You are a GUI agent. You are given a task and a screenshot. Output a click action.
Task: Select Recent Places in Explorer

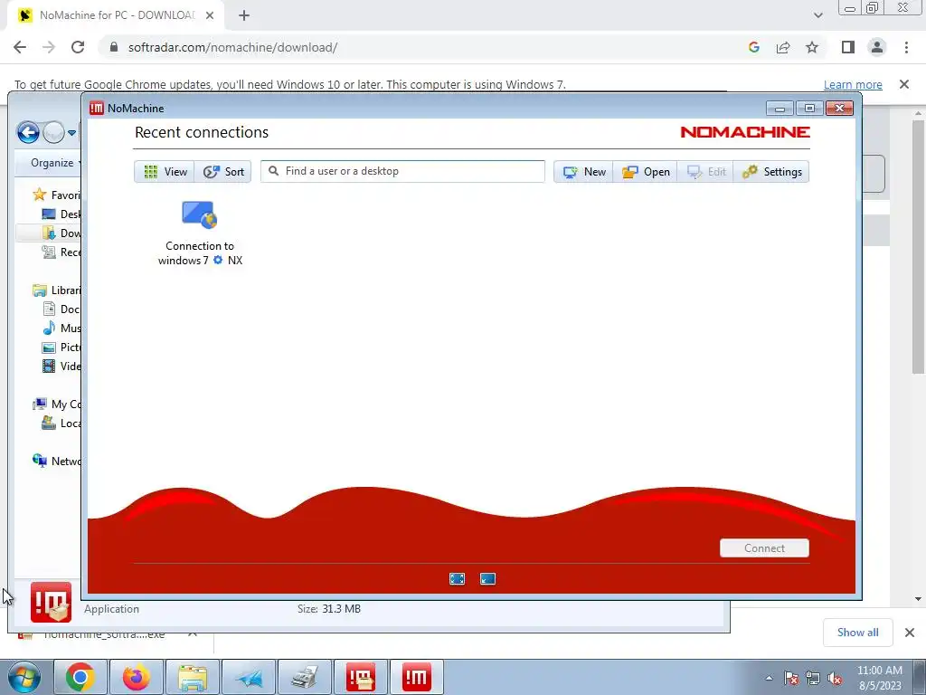[x=61, y=252]
